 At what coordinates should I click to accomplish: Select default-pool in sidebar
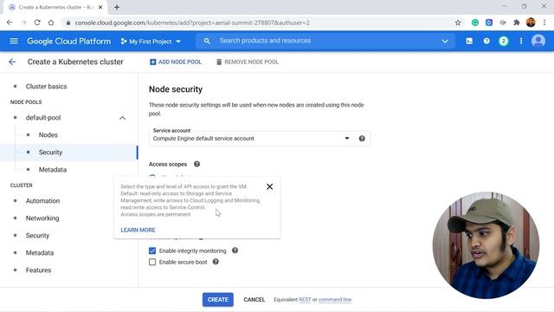(x=43, y=118)
